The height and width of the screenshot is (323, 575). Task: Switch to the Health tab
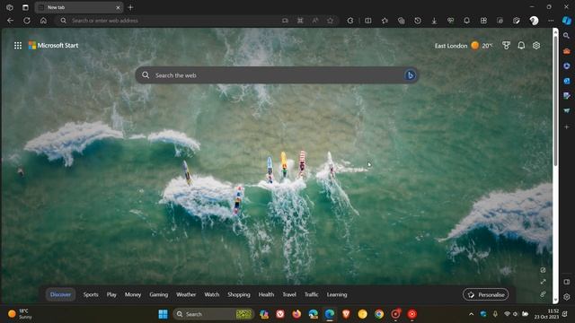[x=266, y=294]
